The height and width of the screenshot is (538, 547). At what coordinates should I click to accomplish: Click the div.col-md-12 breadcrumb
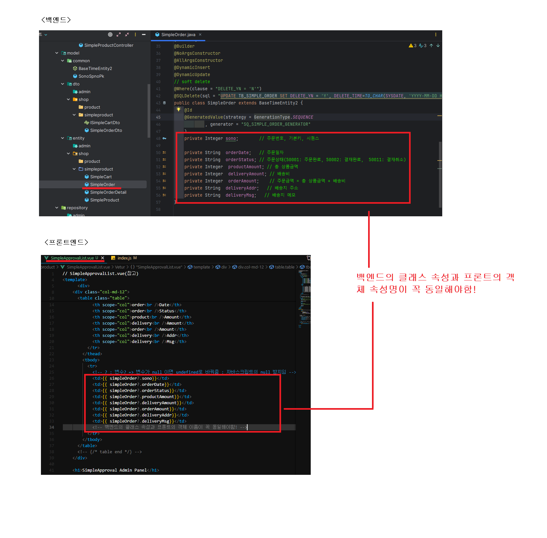248,267
